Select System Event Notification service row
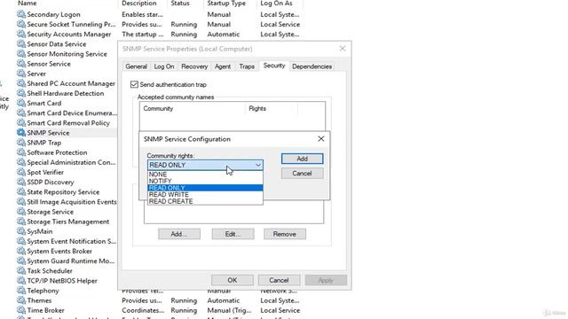Viewport: 568px width, 319px height. (67, 241)
